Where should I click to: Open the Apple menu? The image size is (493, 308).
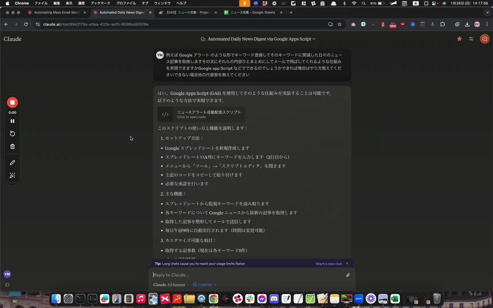click(7, 3)
